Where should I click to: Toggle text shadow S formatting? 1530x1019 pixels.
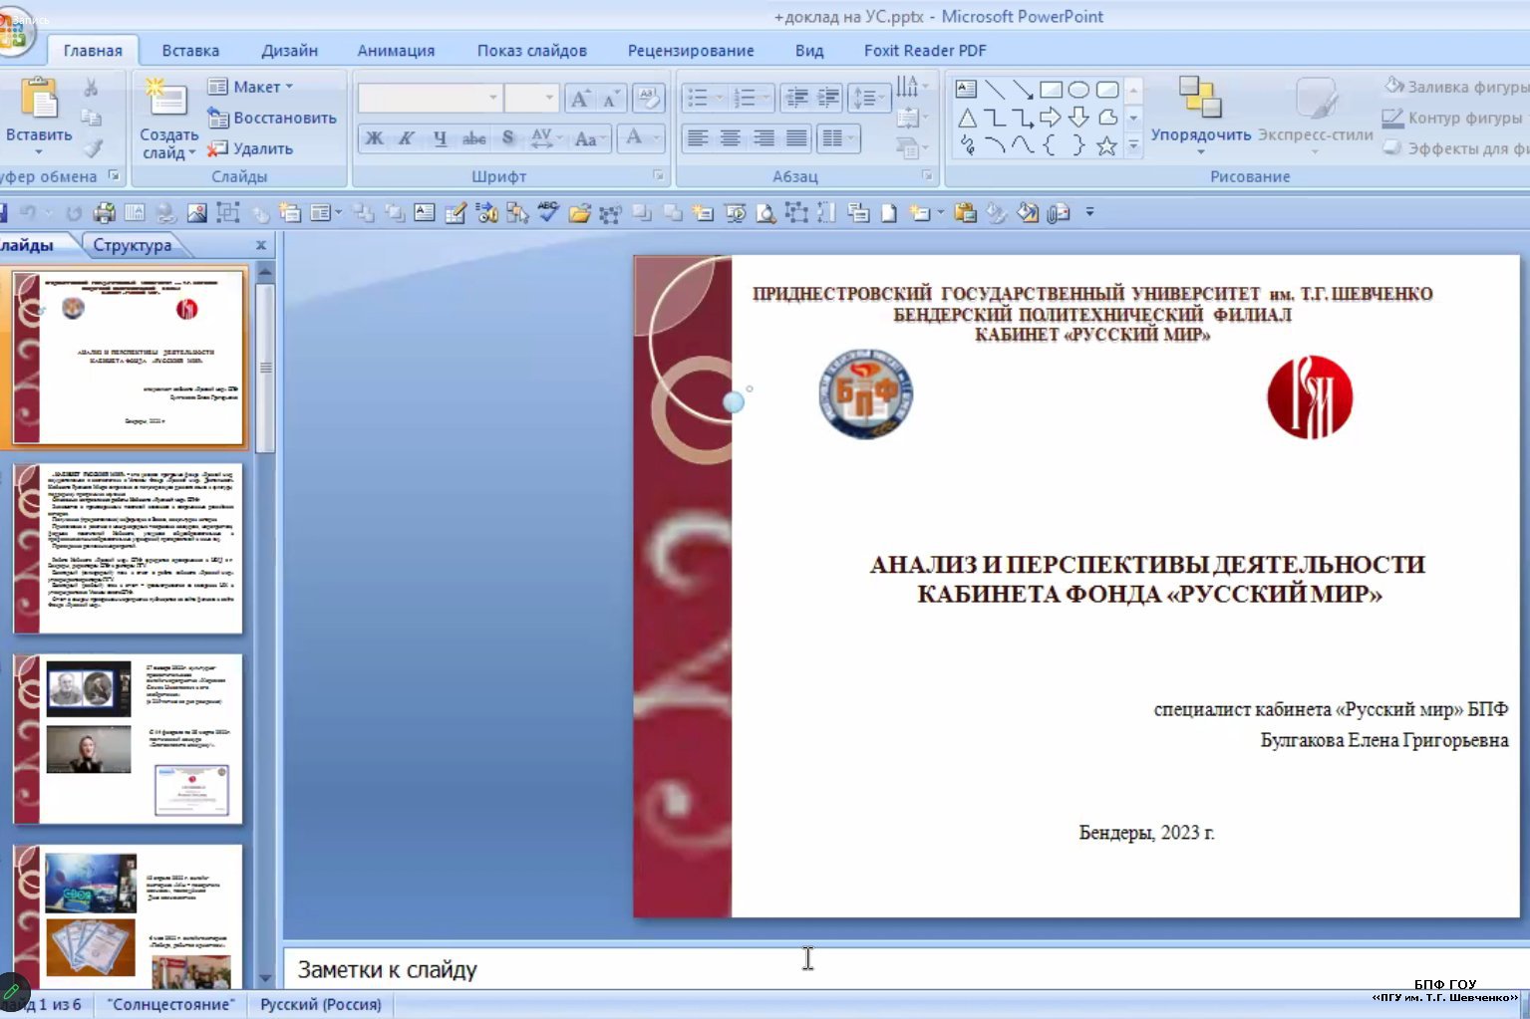507,138
